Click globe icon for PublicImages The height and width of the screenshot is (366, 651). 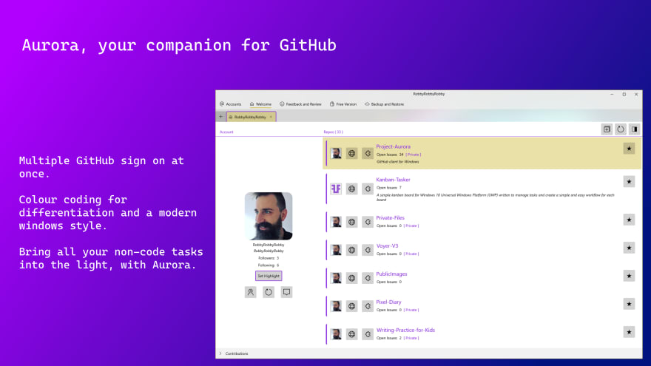pyautogui.click(x=351, y=278)
